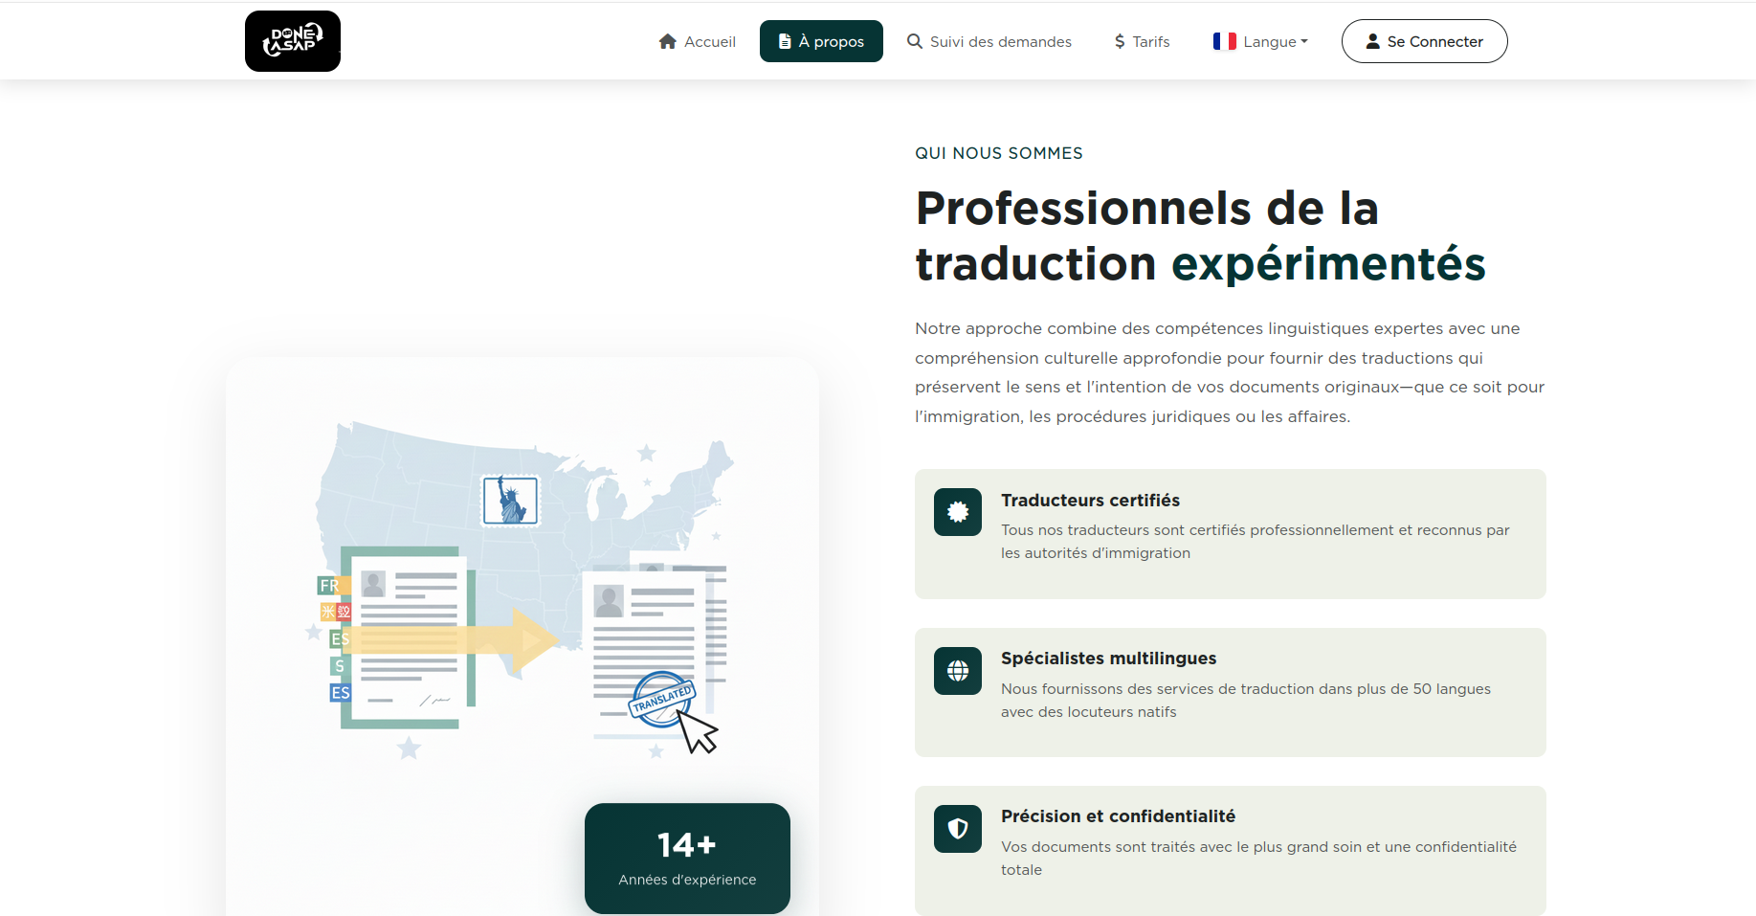
Task: Select the À propos tab
Action: pos(821,41)
